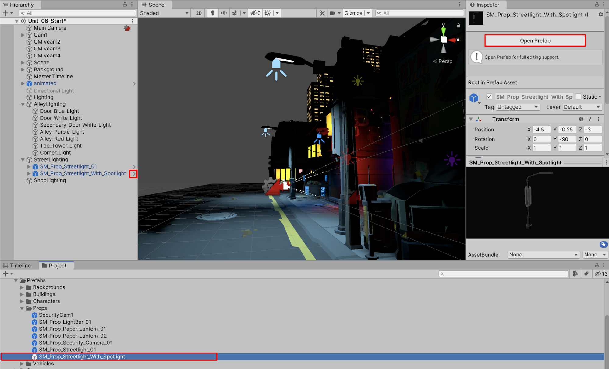Open the Gizmos menu button
This screenshot has width=609, height=369.
(353, 13)
